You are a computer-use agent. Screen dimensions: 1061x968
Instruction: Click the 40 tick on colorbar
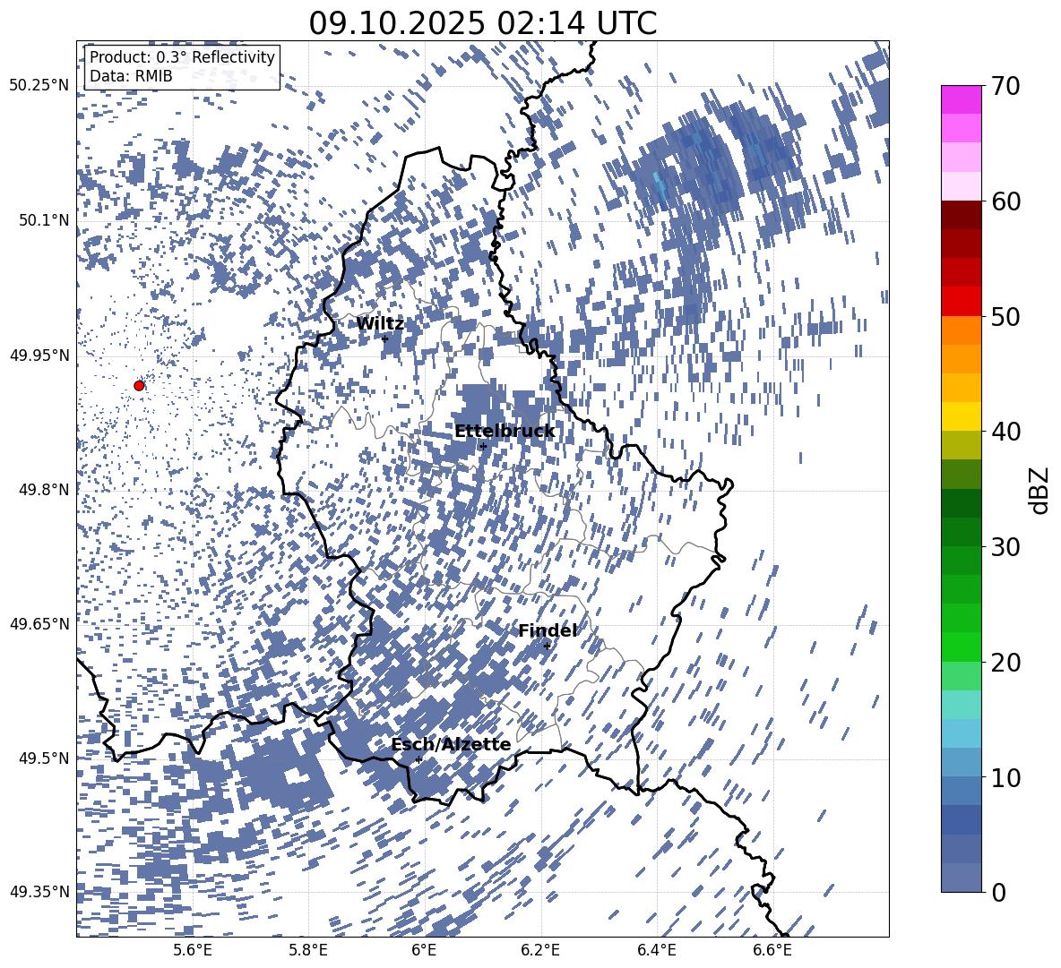(1005, 432)
